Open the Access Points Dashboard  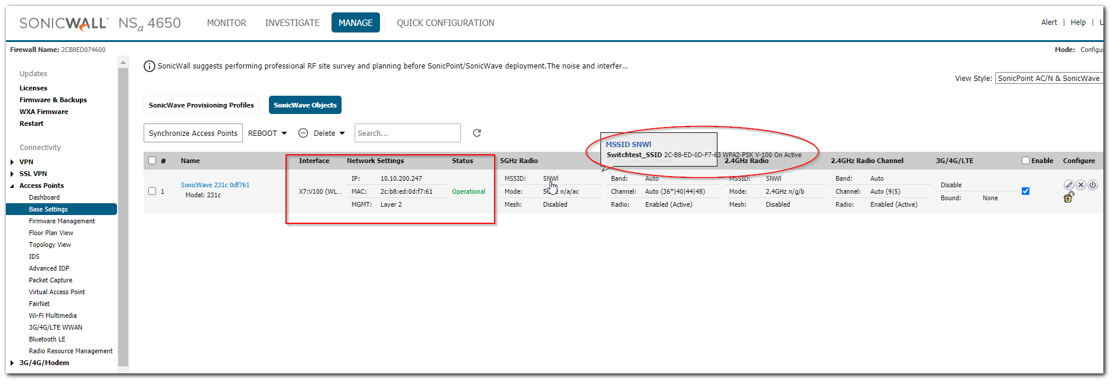tap(44, 197)
